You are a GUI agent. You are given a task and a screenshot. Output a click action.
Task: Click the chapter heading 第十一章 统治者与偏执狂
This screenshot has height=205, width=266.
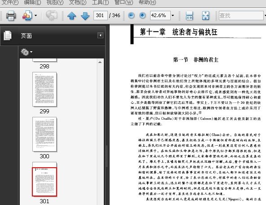click(x=179, y=32)
